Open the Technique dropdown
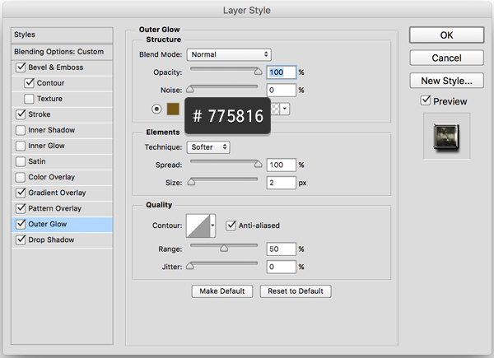Viewport: 494px width, 358px height. pyautogui.click(x=208, y=147)
